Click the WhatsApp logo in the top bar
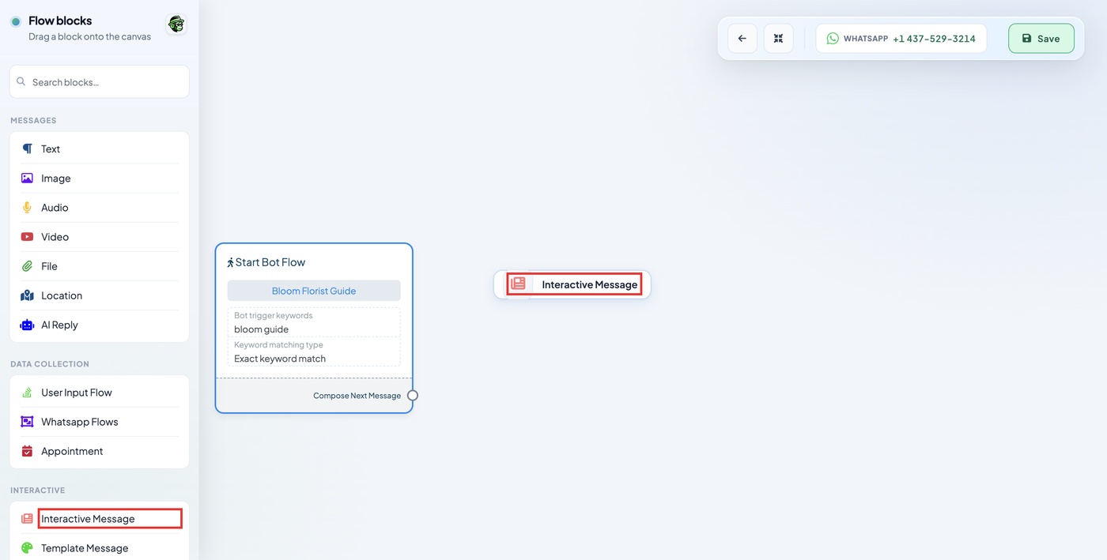The image size is (1107, 560). point(833,38)
